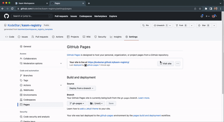Open the Actions repository tab
This screenshot has width=224, height=122.
[x=58, y=37]
